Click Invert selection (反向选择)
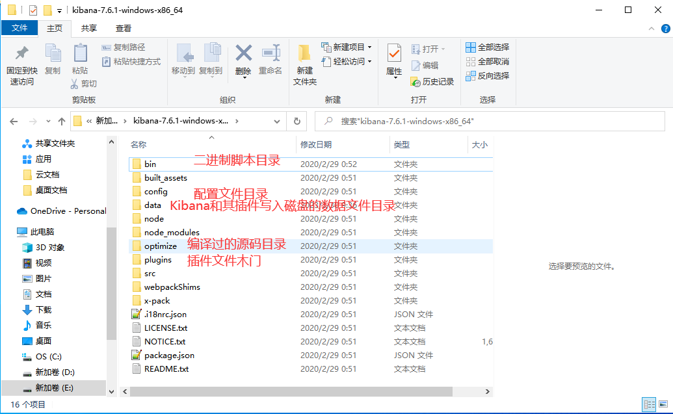 pyautogui.click(x=488, y=75)
